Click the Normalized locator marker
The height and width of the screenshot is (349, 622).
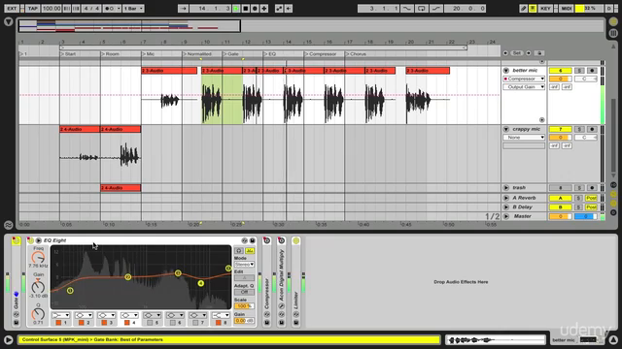tap(197, 54)
